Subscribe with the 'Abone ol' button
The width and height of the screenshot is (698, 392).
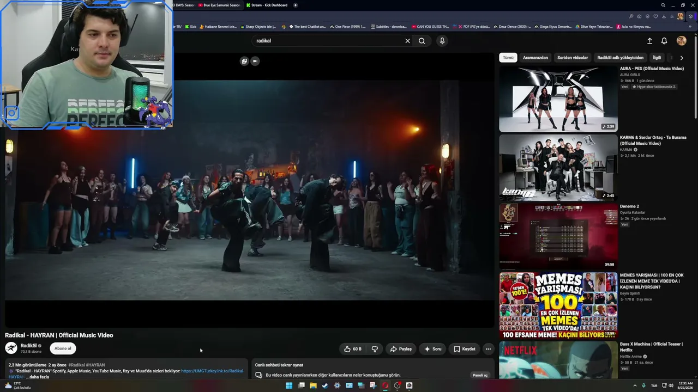click(63, 348)
